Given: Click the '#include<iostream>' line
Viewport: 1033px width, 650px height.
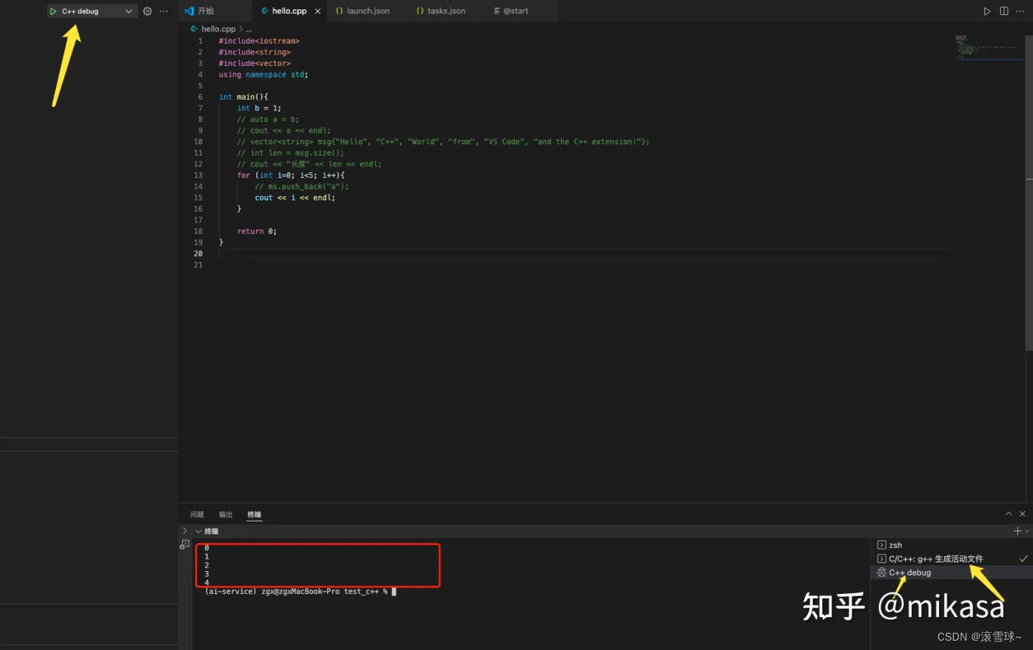Looking at the screenshot, I should (x=259, y=41).
